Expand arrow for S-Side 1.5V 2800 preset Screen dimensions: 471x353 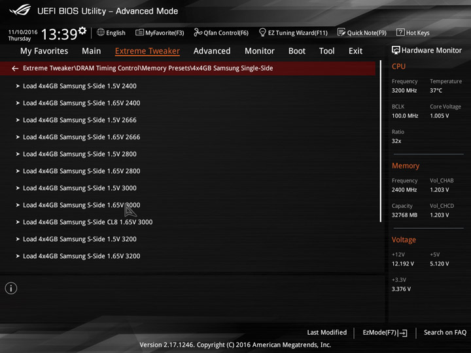(18, 154)
